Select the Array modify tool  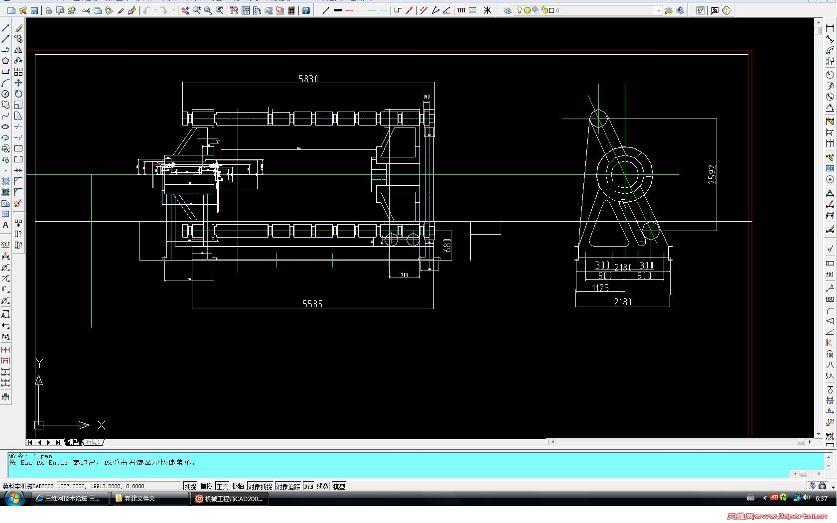(x=18, y=72)
